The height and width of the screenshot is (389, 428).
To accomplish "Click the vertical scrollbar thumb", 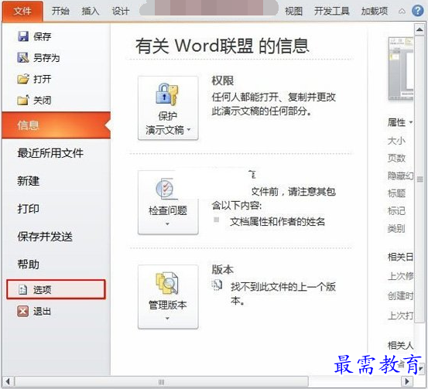I will [x=419, y=179].
